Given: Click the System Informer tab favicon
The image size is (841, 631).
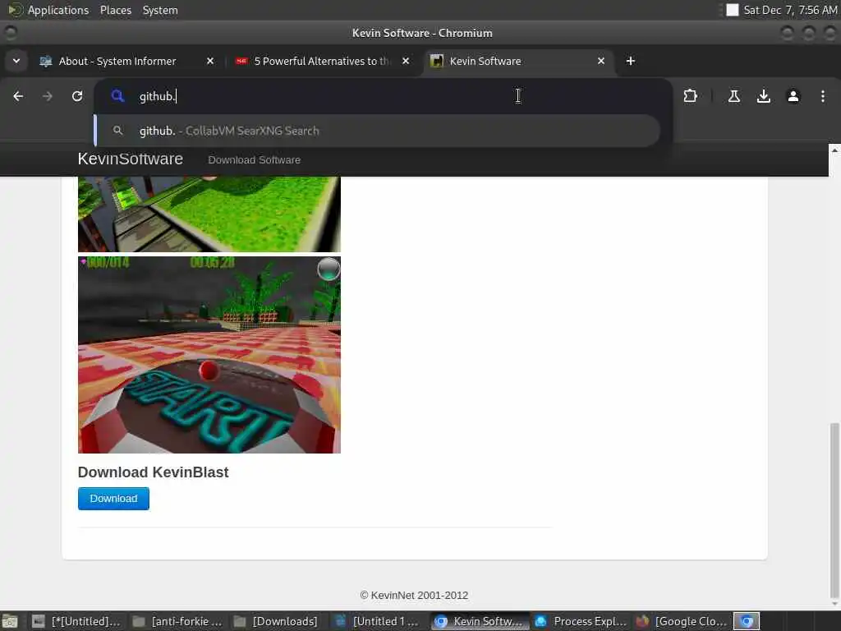Looking at the screenshot, I should (46, 61).
